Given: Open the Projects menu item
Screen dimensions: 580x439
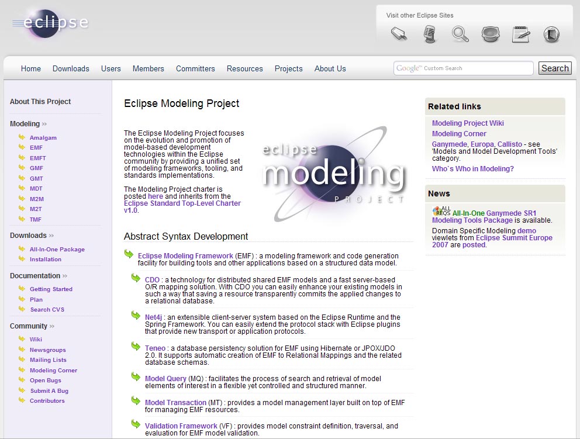Looking at the screenshot, I should 288,68.
